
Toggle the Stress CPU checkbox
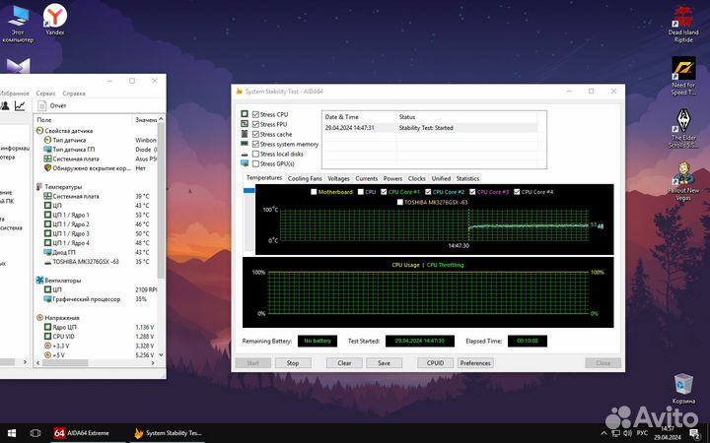(255, 114)
